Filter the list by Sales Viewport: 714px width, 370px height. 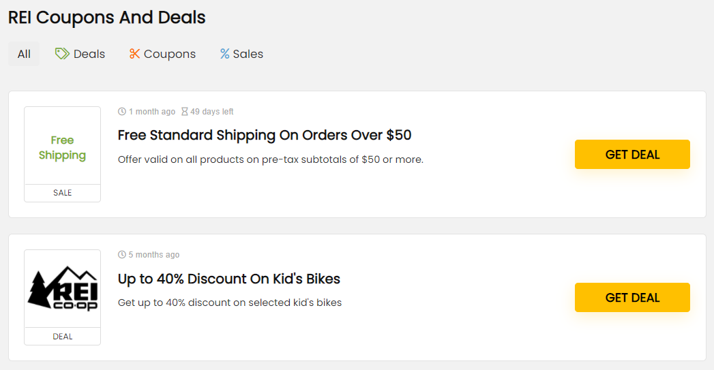[x=242, y=54]
